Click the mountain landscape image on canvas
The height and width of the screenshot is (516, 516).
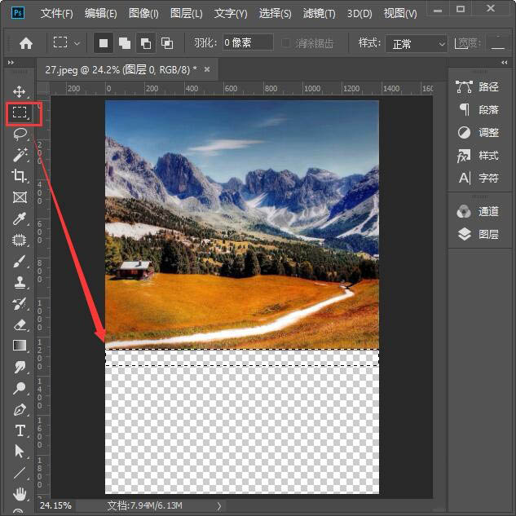[x=242, y=224]
